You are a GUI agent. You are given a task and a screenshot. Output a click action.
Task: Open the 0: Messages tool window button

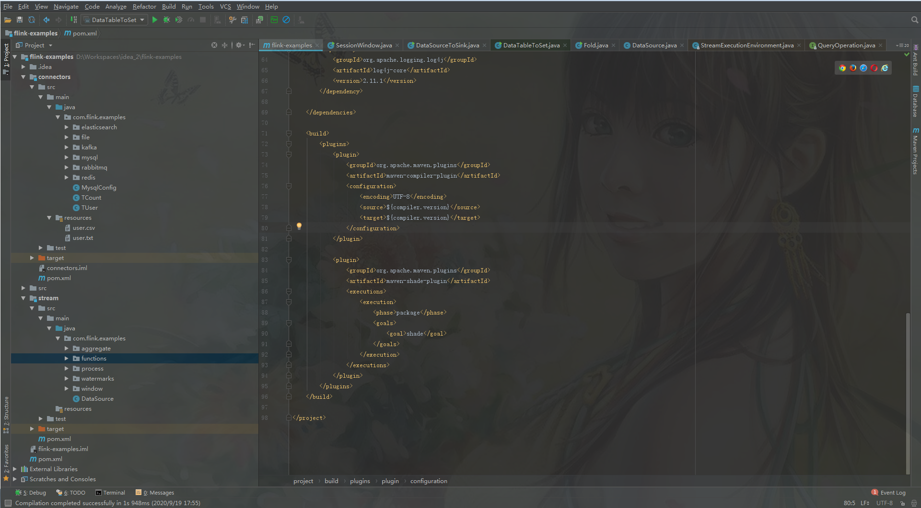pos(155,493)
